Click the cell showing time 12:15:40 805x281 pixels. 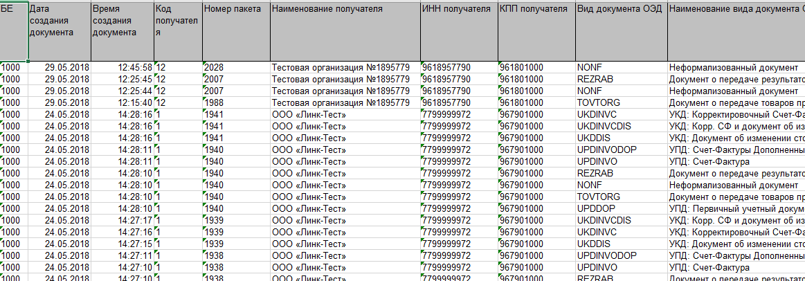(123, 103)
